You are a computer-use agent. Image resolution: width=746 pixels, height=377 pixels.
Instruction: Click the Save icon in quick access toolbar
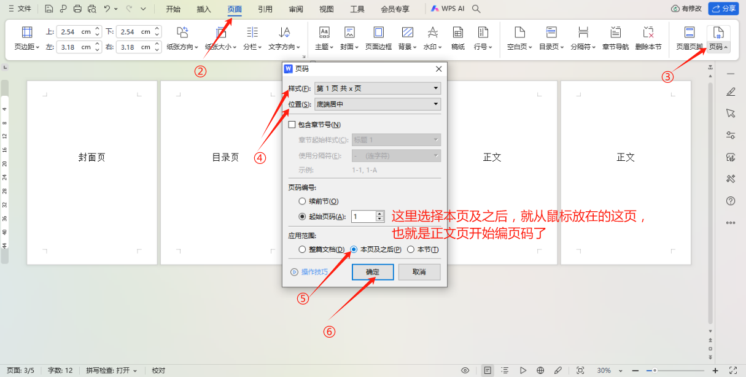tap(49, 9)
